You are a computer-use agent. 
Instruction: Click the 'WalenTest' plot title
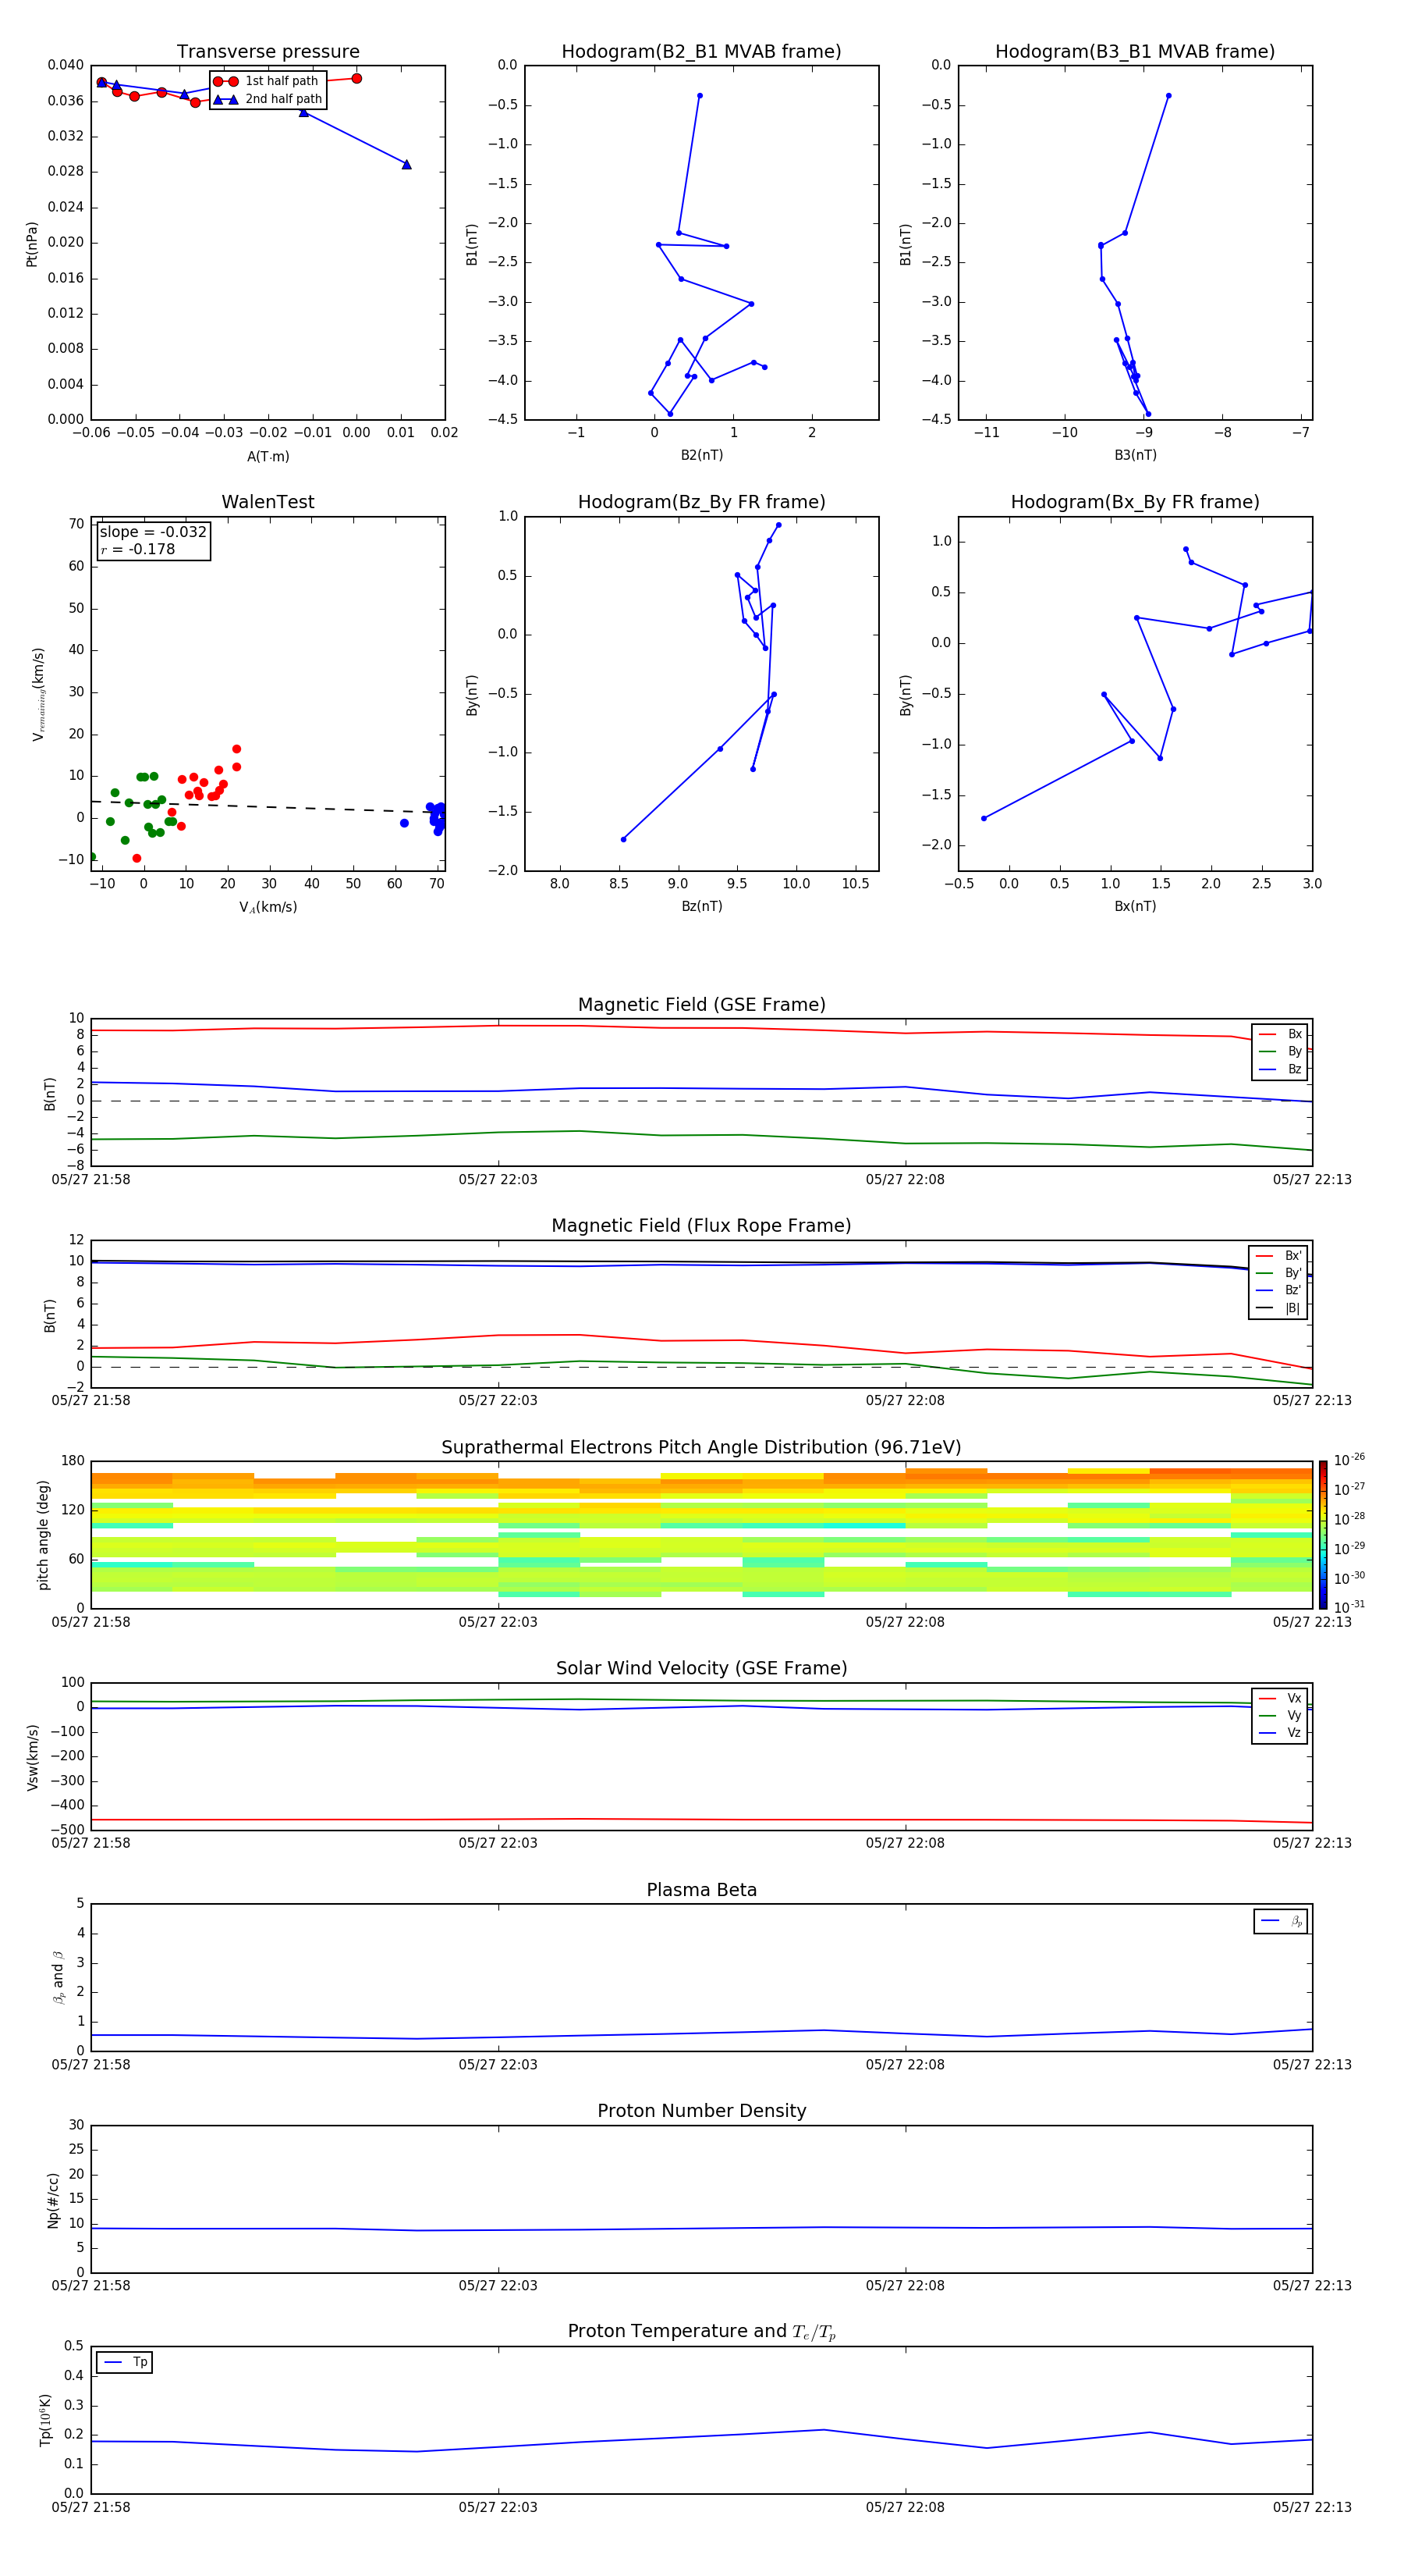coord(268,502)
